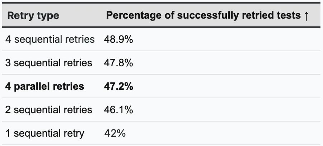Select the 2 sequential retries row label
The width and height of the screenshot is (323, 146).
pos(48,110)
